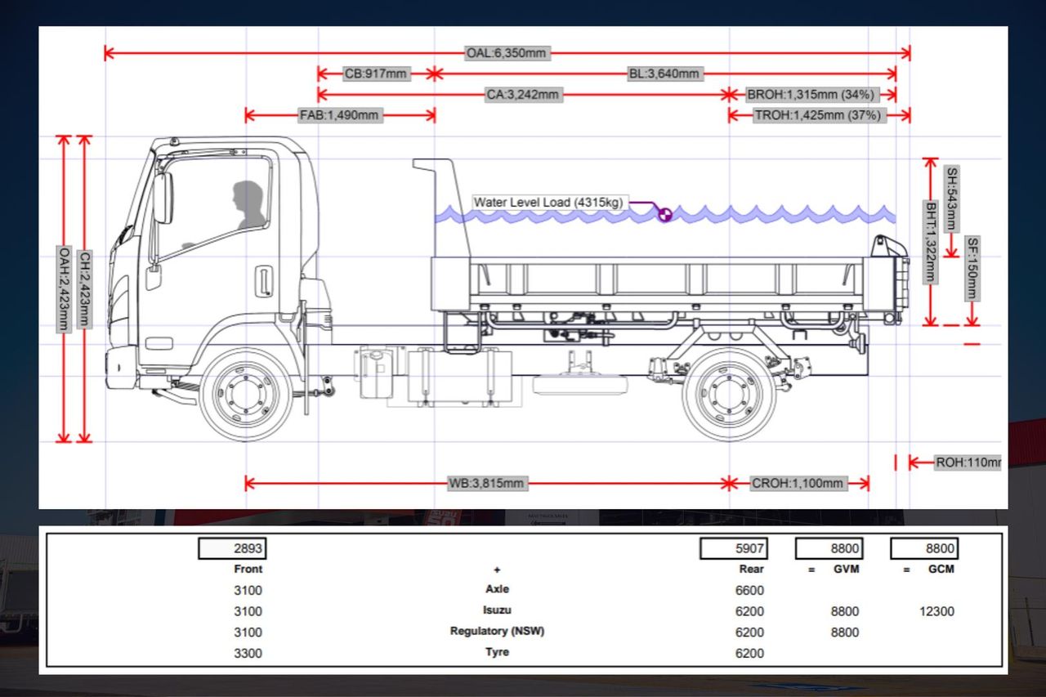Select the Isuzu row rear value 6200
The image size is (1046, 697).
coord(749,612)
